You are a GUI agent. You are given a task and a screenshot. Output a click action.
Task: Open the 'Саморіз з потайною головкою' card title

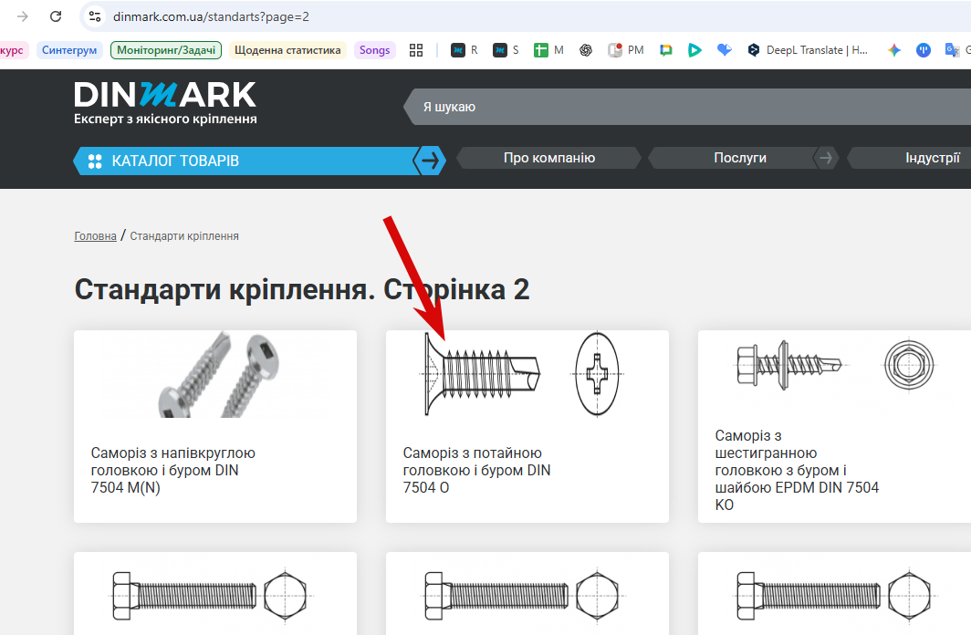pyautogui.click(x=476, y=471)
